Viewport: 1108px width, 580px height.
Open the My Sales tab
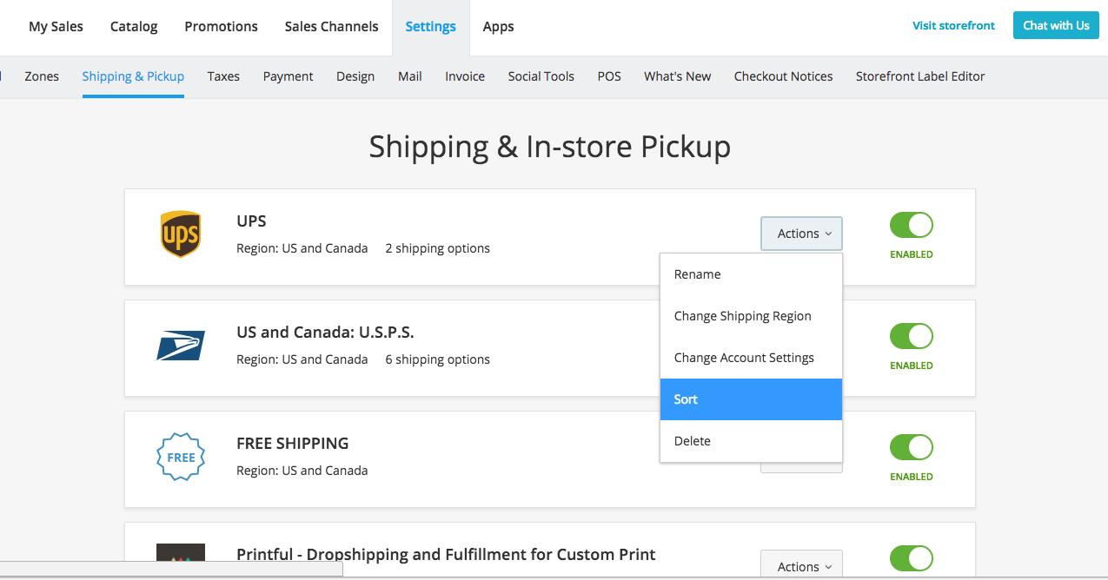pyautogui.click(x=56, y=26)
